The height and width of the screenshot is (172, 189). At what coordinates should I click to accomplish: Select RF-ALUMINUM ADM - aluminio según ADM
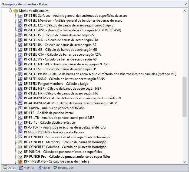pos(71,103)
